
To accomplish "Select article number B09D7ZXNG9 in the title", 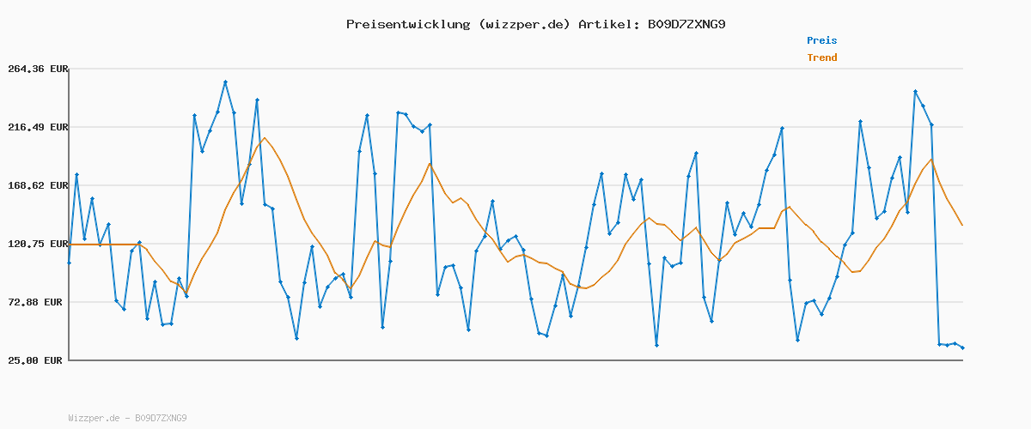I will click(x=686, y=24).
